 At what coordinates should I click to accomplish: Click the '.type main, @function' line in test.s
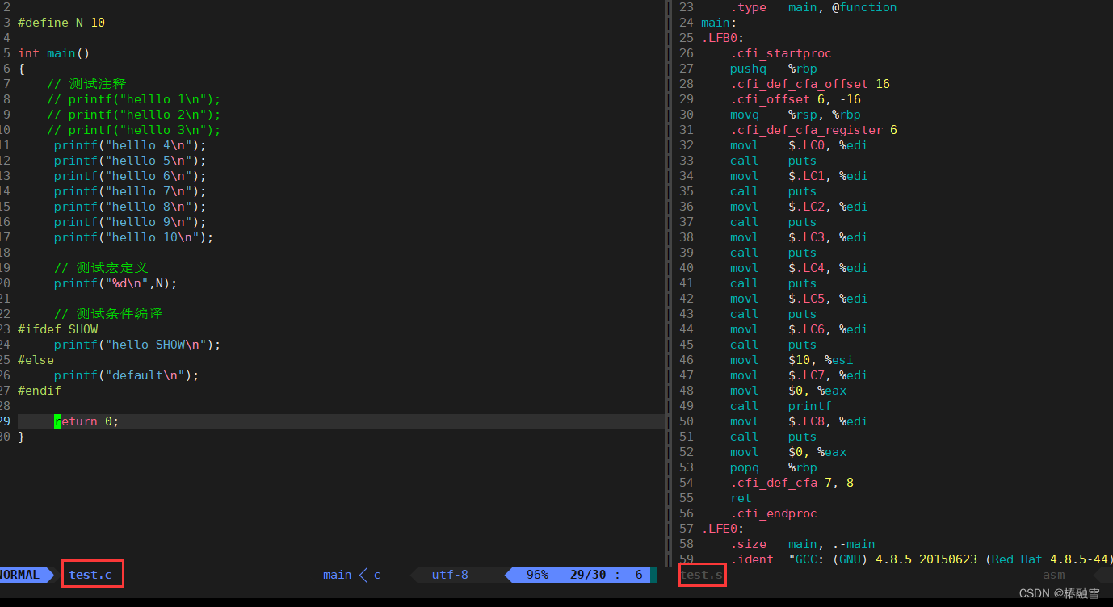[813, 7]
